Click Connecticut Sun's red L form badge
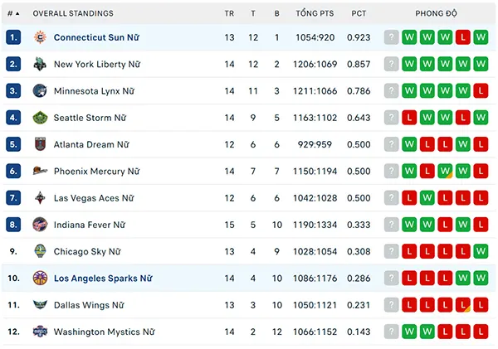The height and width of the screenshot is (349, 498). [x=463, y=37]
